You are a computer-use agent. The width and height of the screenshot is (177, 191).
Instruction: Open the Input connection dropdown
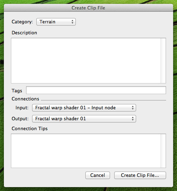point(84,108)
